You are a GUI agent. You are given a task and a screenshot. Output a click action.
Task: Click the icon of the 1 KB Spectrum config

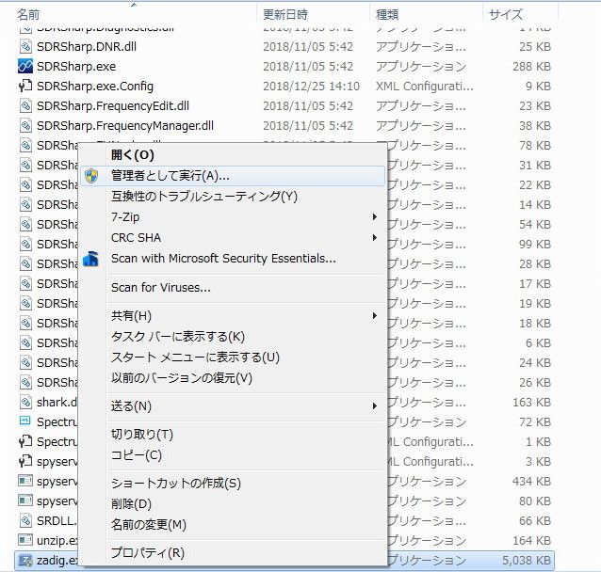(x=25, y=441)
